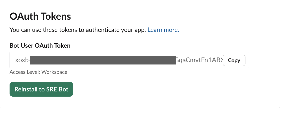Focus the Bot User OAuth Token field

coord(116,60)
